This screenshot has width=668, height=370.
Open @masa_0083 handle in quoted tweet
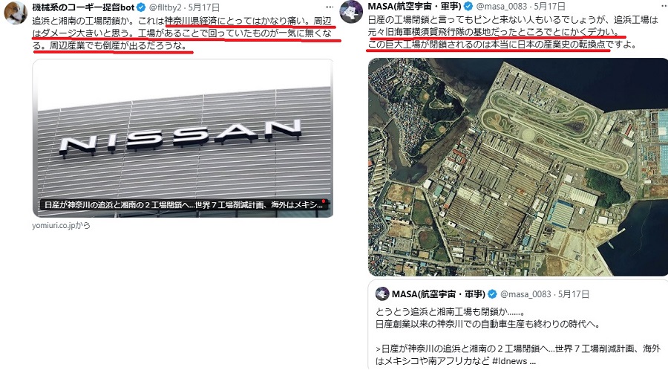[x=525, y=294]
